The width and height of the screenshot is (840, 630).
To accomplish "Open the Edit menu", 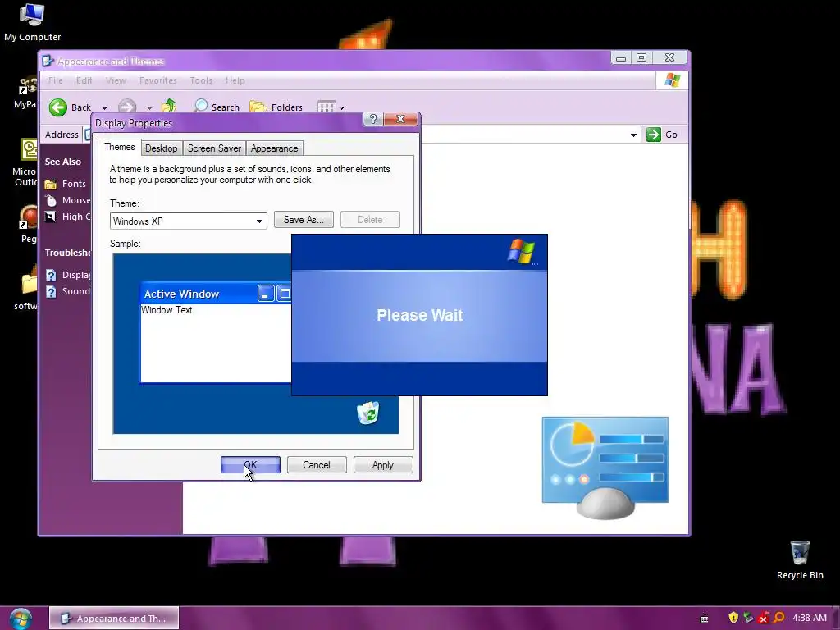I will point(84,80).
